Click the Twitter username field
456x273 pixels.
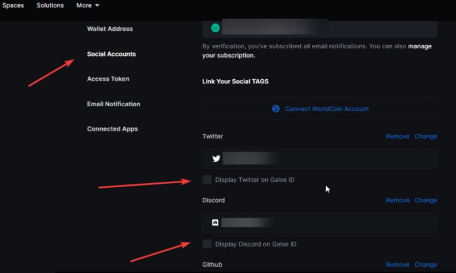(320, 159)
